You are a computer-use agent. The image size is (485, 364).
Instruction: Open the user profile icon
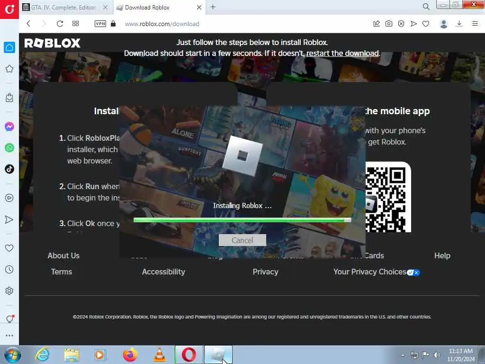[x=443, y=24]
